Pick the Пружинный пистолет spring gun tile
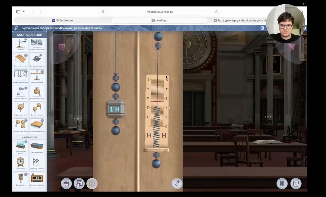326x197 pixels. [x=37, y=45]
